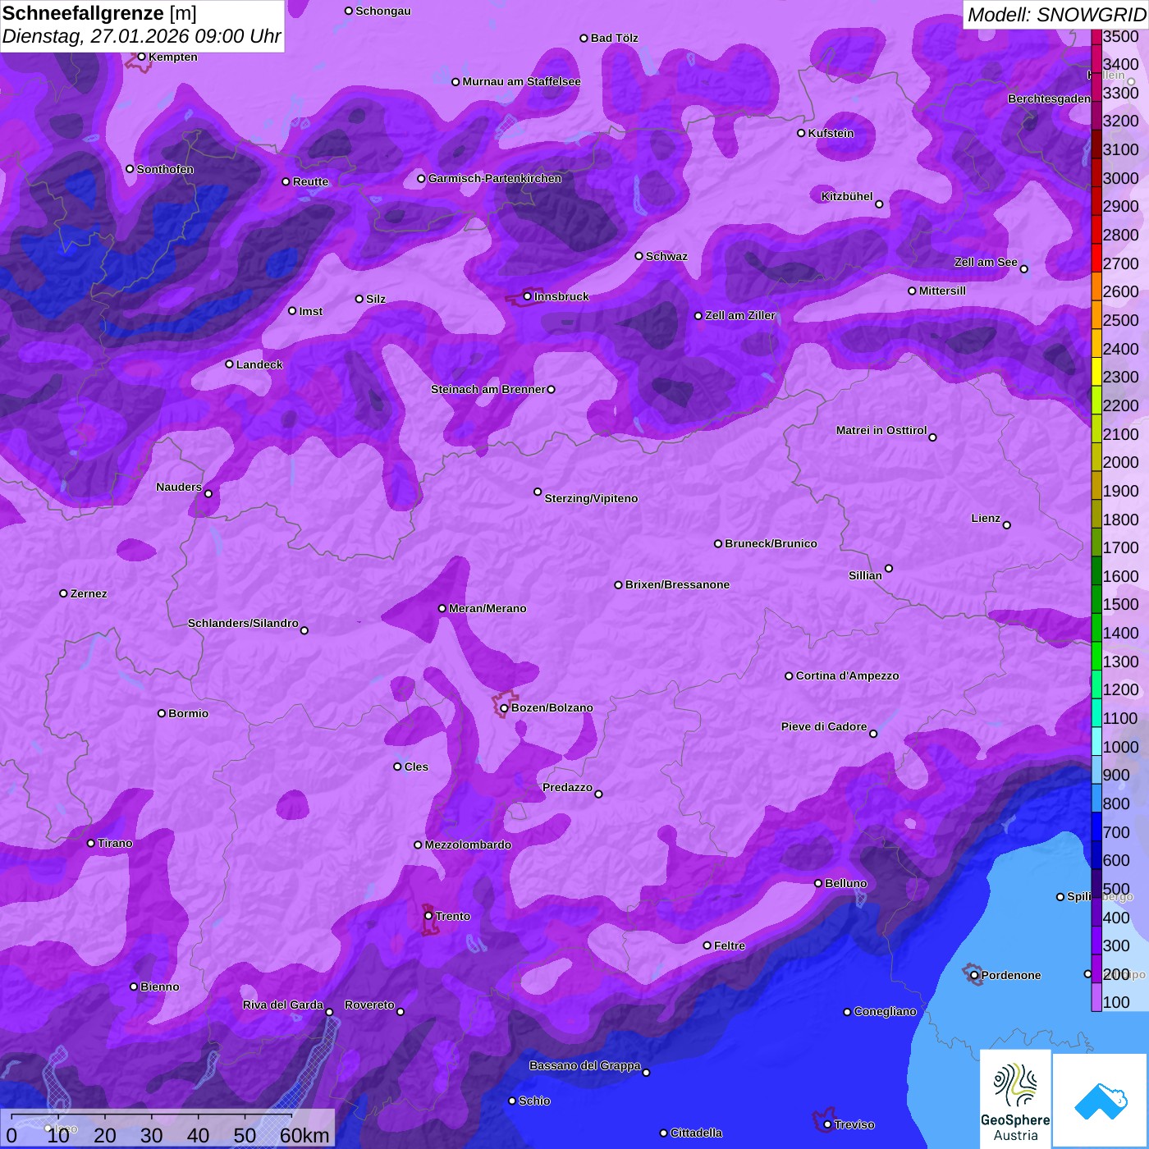Screen dimensions: 1149x1149
Task: Click the 3500 legend color swatch
Action: [1096, 36]
